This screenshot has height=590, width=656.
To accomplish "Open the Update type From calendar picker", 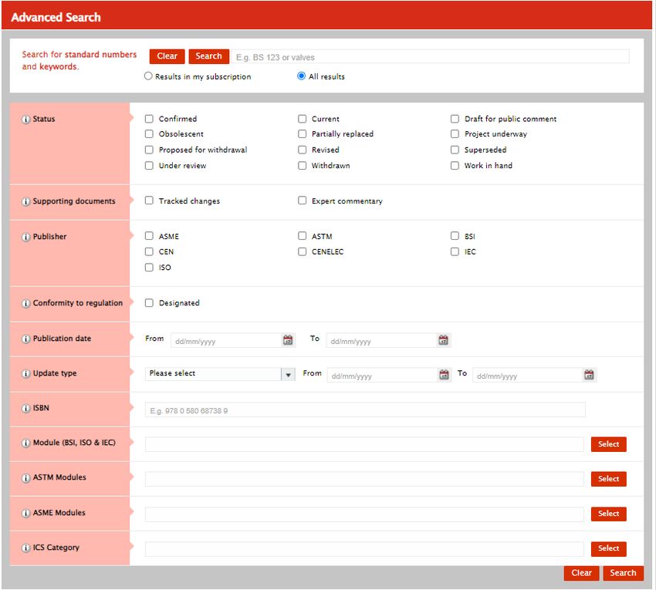I will (444, 375).
